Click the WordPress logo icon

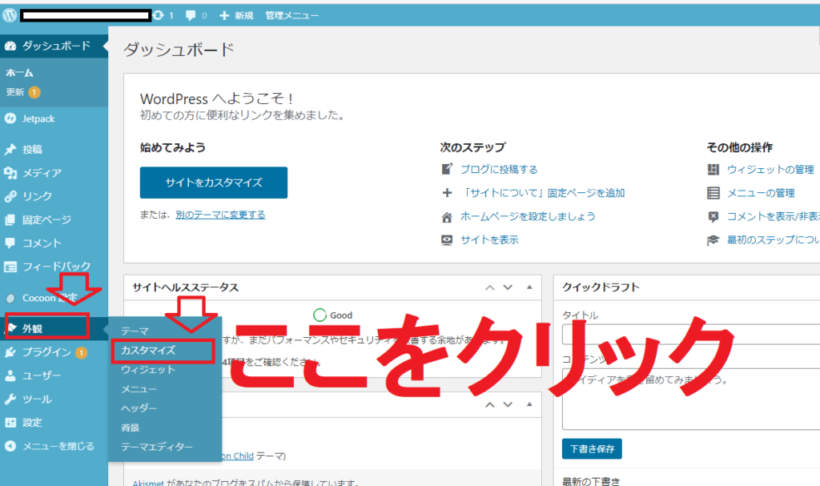(x=10, y=15)
